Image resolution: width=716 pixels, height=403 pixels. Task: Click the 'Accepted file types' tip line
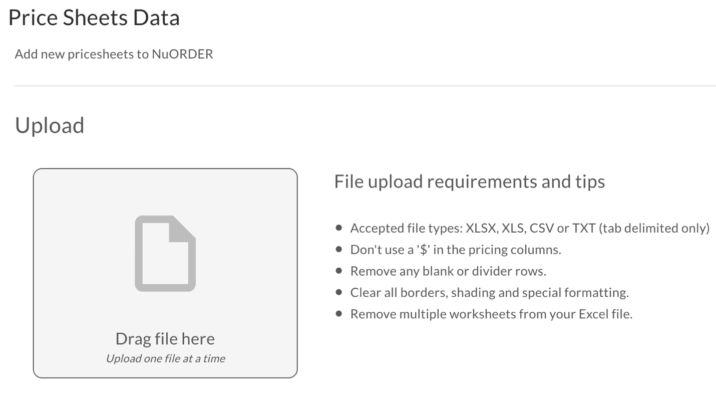coord(530,229)
